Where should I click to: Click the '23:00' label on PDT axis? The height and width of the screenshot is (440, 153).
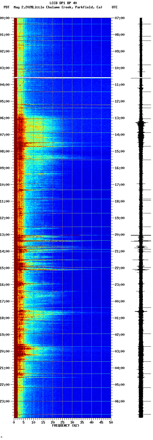[5, 401]
